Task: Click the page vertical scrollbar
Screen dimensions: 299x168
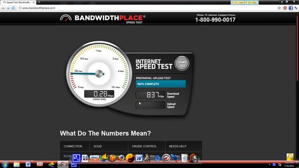Action: tap(298, 48)
